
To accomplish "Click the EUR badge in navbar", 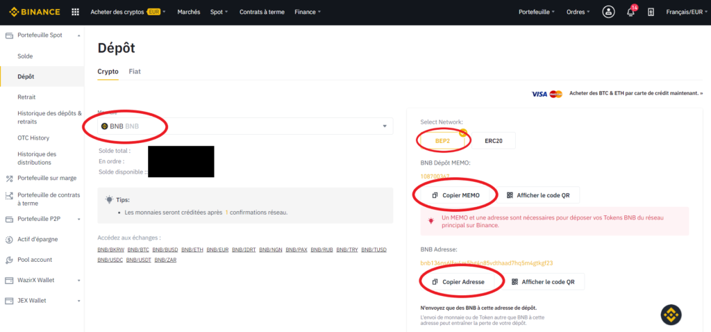I will [153, 13].
